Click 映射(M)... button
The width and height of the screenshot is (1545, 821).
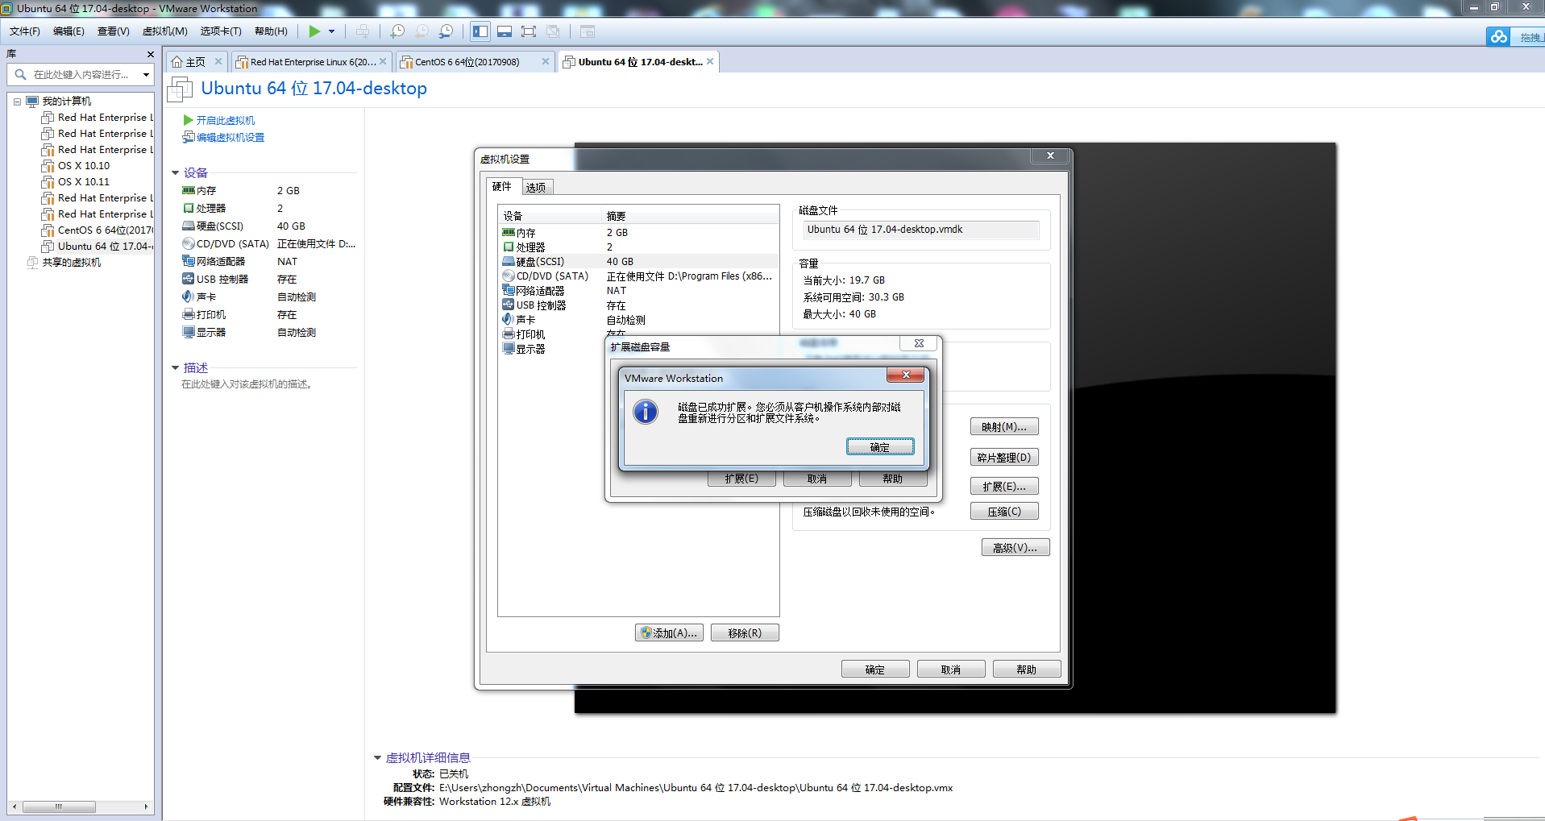1004,427
